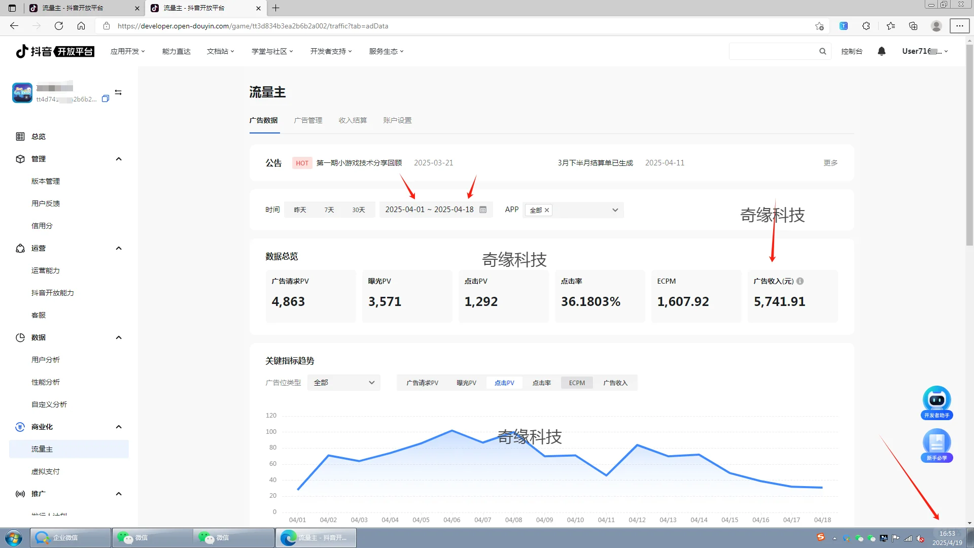Image resolution: width=974 pixels, height=548 pixels.
Task: Switch to the 收入结算 tab
Action: pyautogui.click(x=352, y=120)
